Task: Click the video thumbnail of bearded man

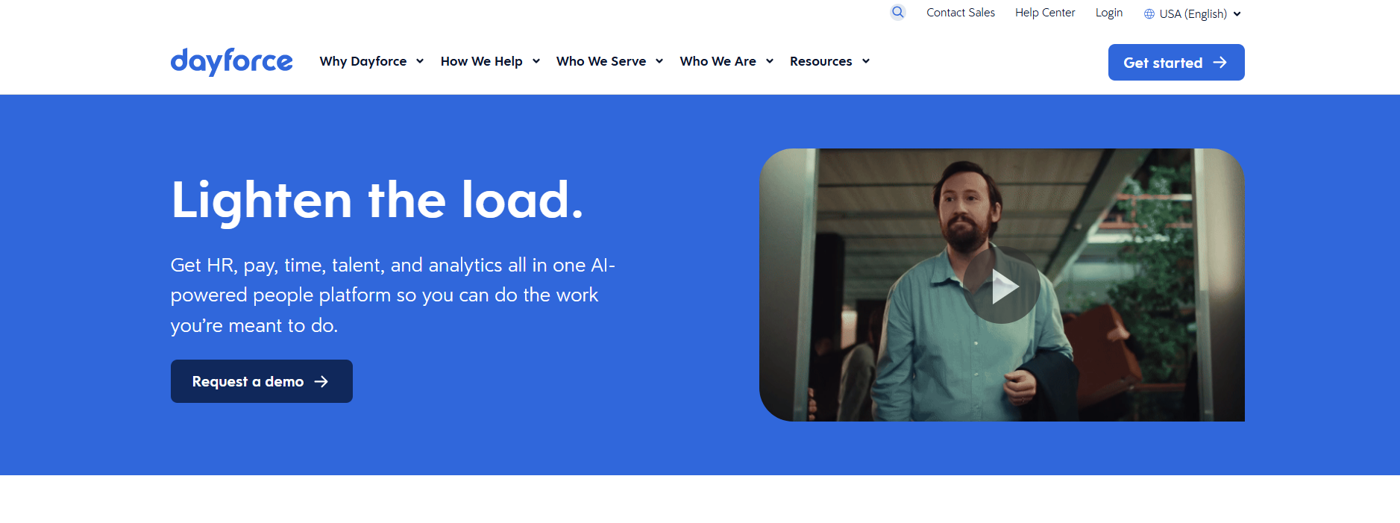Action: (1002, 285)
